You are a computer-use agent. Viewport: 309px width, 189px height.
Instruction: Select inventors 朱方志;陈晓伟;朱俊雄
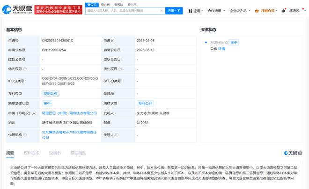coord(153,113)
